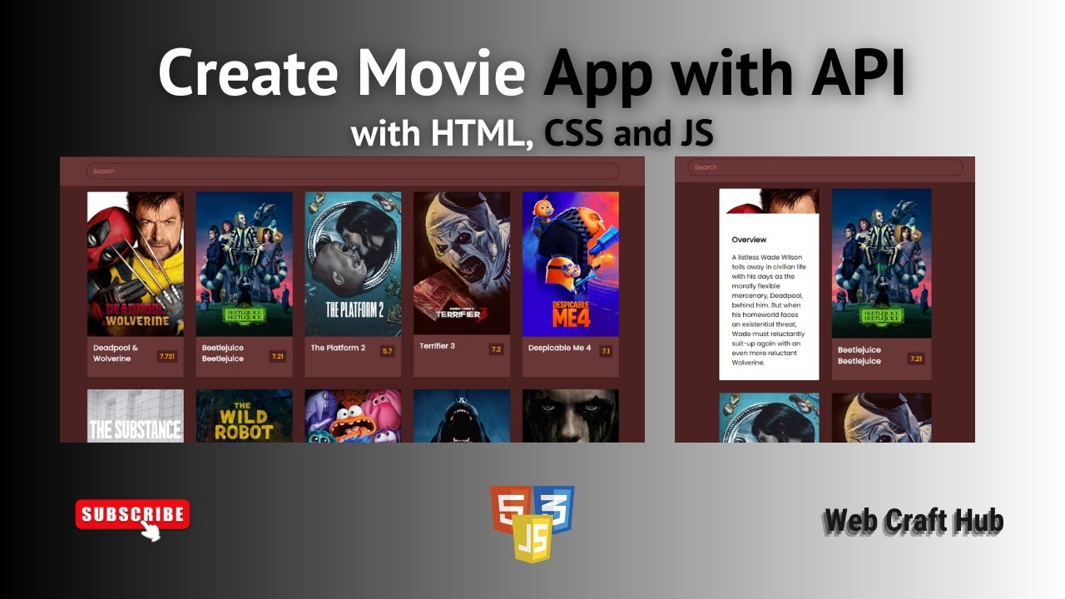The image size is (1065, 599).
Task: Click the Overview heading in popup card
Action: click(749, 240)
